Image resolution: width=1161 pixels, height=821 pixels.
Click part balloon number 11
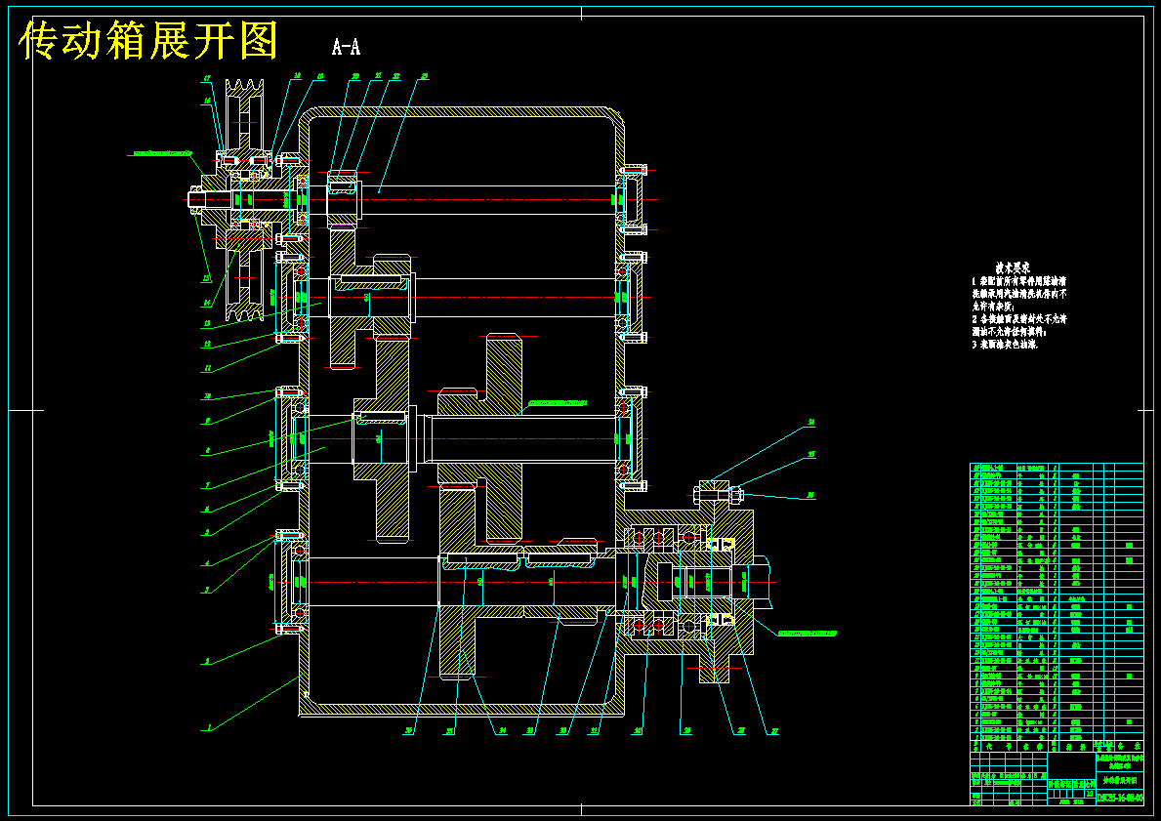click(x=208, y=369)
